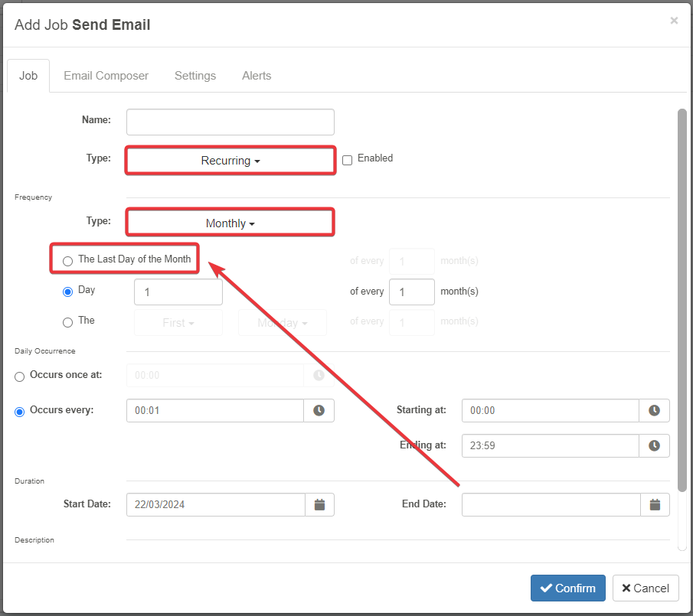Click clock icon beside Ending at field

point(654,445)
